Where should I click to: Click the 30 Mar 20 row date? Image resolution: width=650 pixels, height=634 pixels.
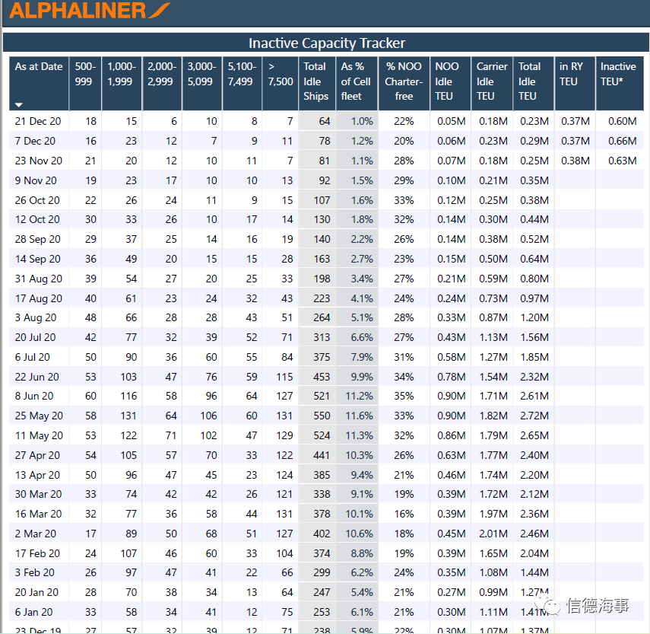pyautogui.click(x=38, y=495)
